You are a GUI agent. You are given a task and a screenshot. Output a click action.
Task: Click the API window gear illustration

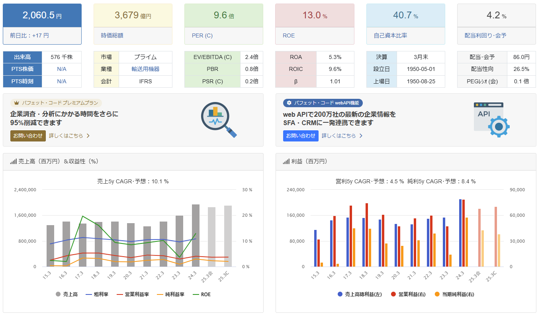click(x=492, y=120)
